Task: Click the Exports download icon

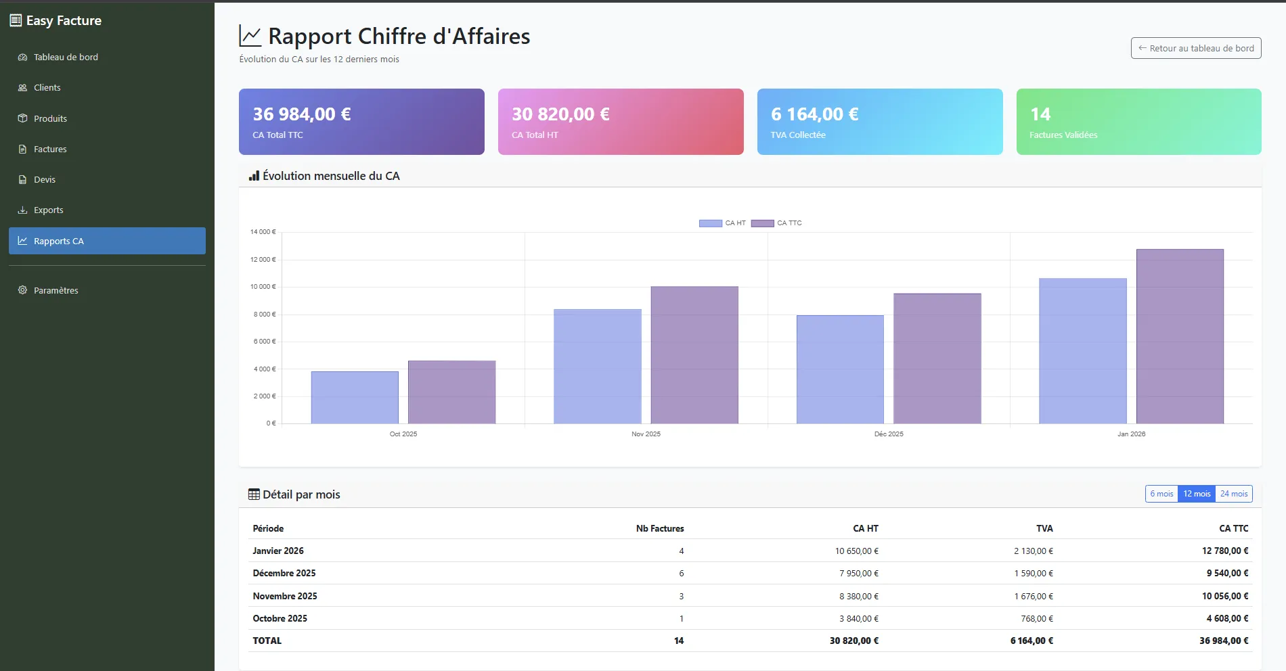Action: pyautogui.click(x=22, y=210)
